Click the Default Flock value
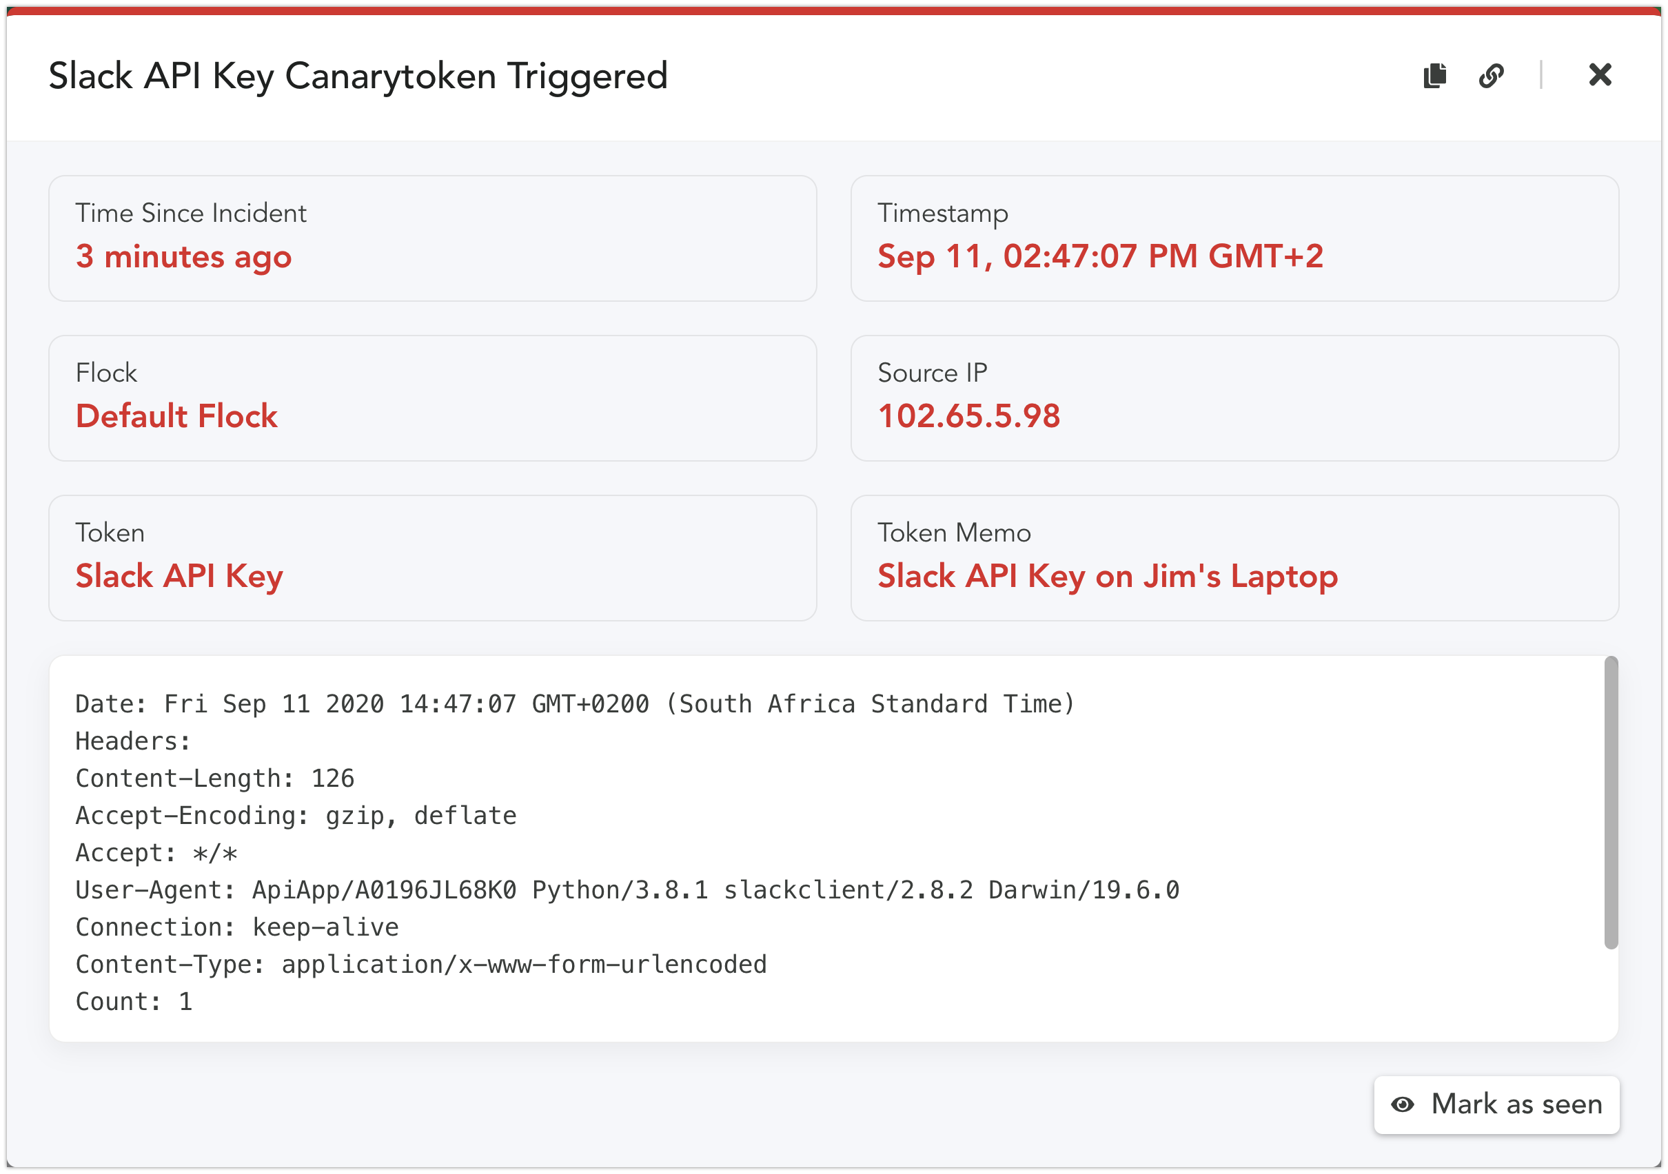This screenshot has width=1668, height=1174. point(176,416)
